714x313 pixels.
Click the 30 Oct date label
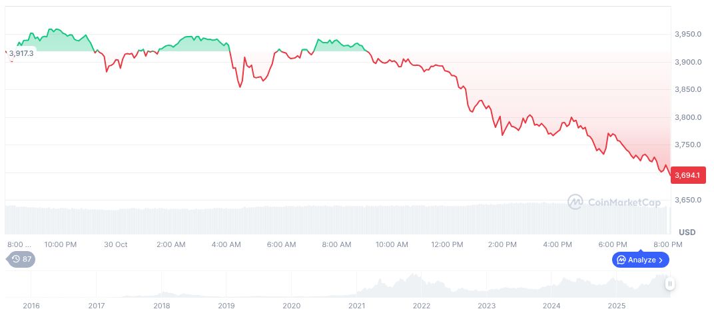116,244
